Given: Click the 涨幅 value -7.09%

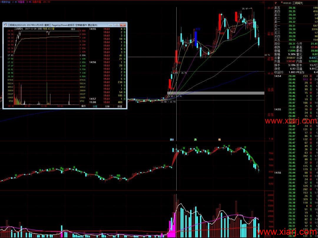Looking at the screenshot, I should coord(291,51).
